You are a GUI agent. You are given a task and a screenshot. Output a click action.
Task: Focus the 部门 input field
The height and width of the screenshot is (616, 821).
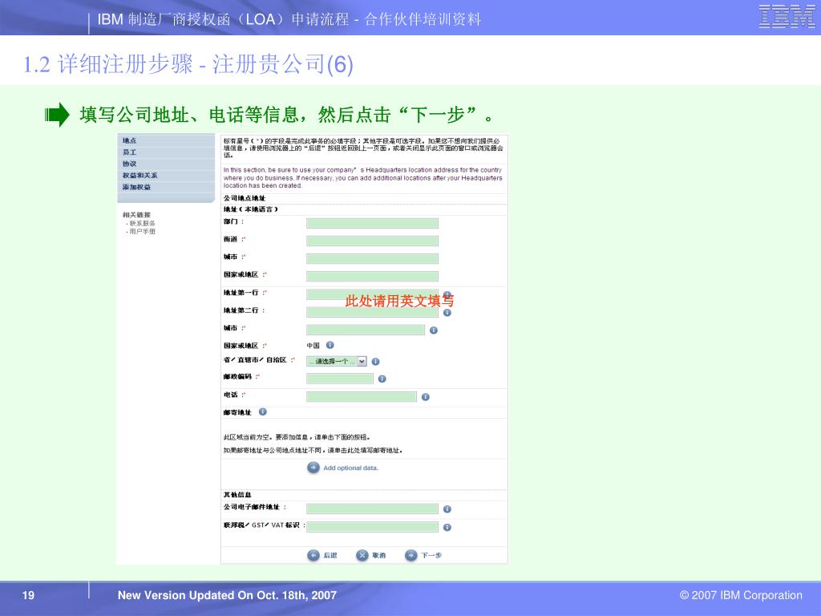tap(372, 224)
